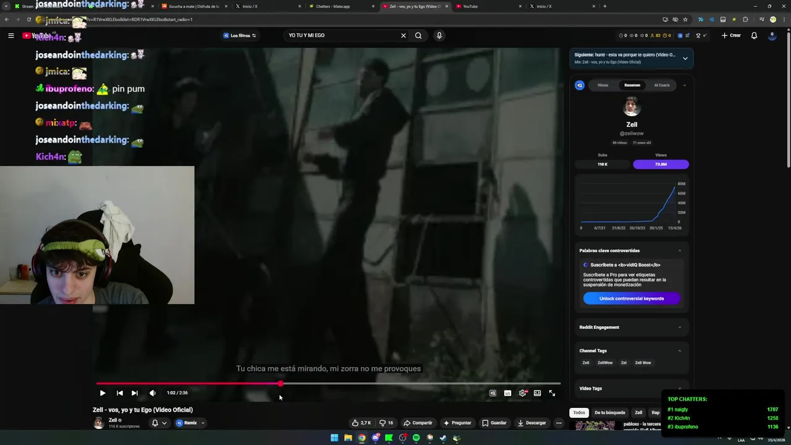Open the browser extensions puzzle icon
The image size is (791, 445).
[x=745, y=19]
